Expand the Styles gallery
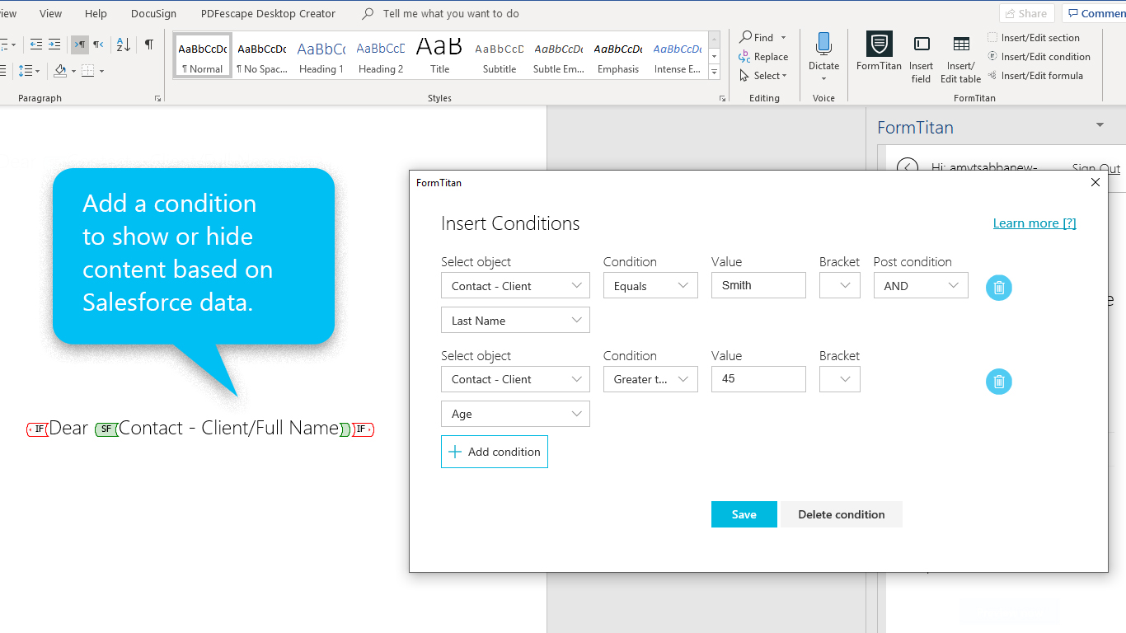 click(x=715, y=73)
